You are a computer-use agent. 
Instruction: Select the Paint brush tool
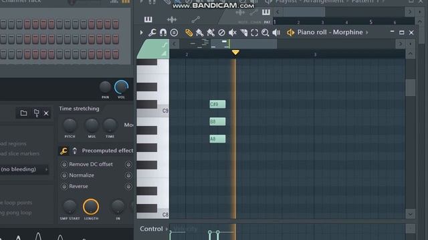coord(199,33)
